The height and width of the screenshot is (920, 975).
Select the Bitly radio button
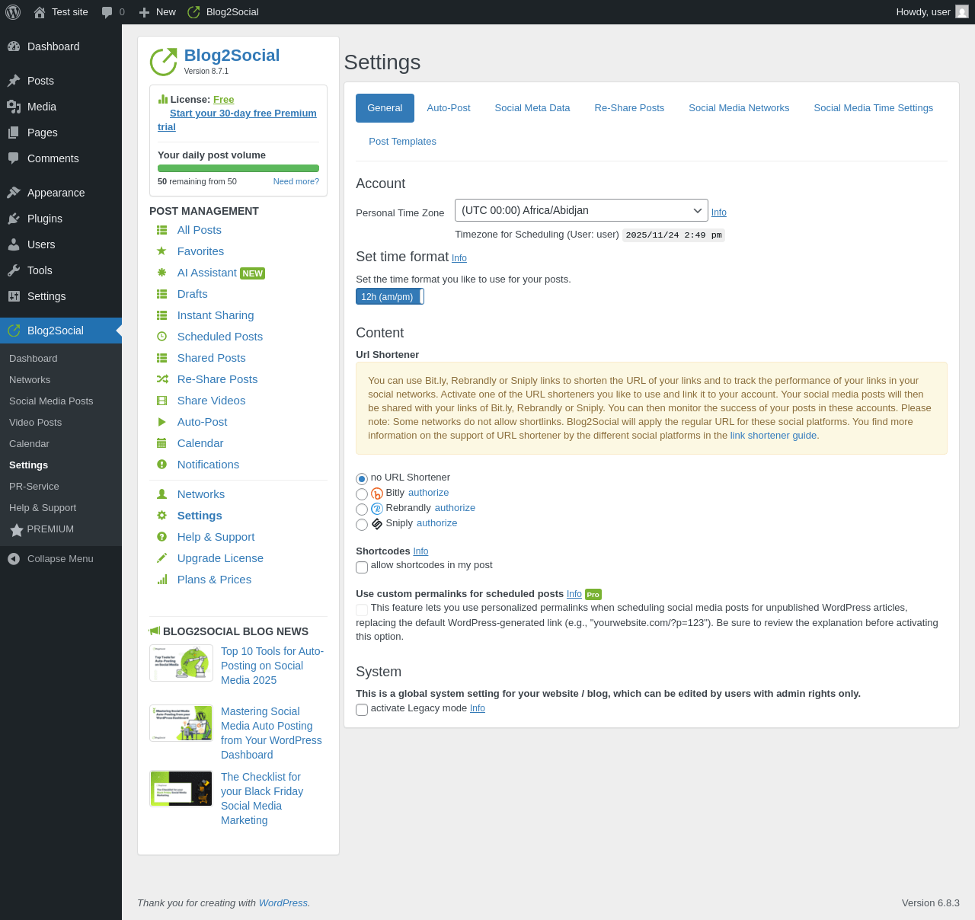coord(362,494)
